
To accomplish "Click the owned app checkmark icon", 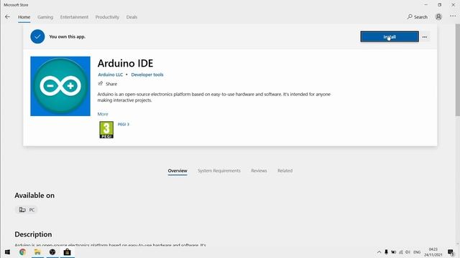I will click(37, 37).
